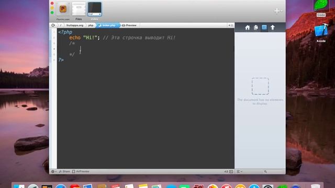Open the gear action menu in status bar
Viewport: 335px width, 188px height.
point(53,171)
